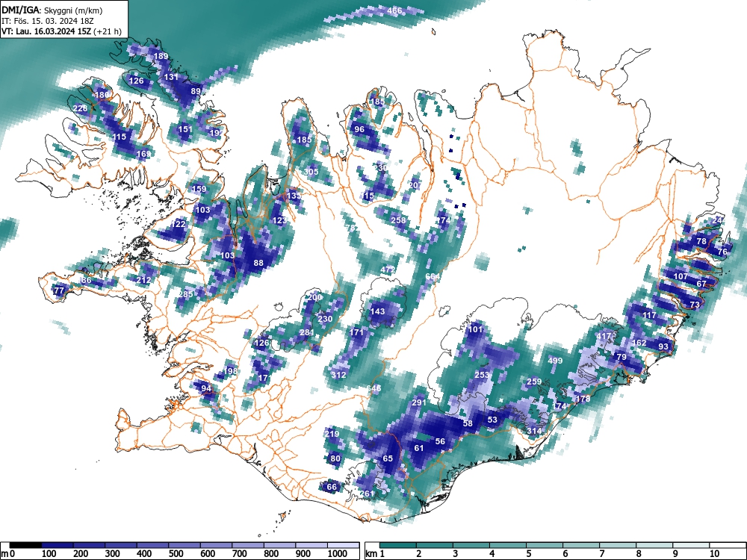Image resolution: width=747 pixels, height=560 pixels.
Task: Select the map value 66 near the south coast
Action: click(x=332, y=487)
